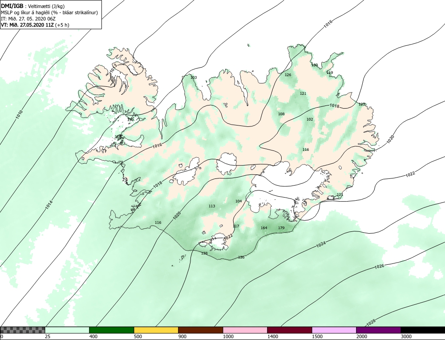The width and height of the screenshot is (445, 340).
Task: Click the 'VT: Mið. 27.05.2020 11Z (+5 h)' line
Action: [x=35, y=24]
